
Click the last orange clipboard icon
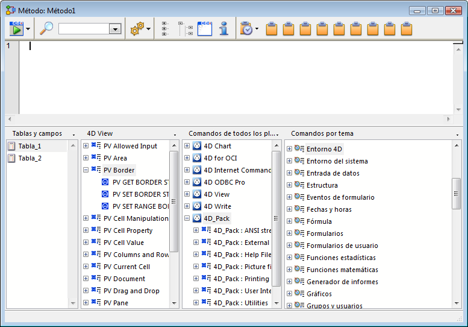(x=407, y=28)
